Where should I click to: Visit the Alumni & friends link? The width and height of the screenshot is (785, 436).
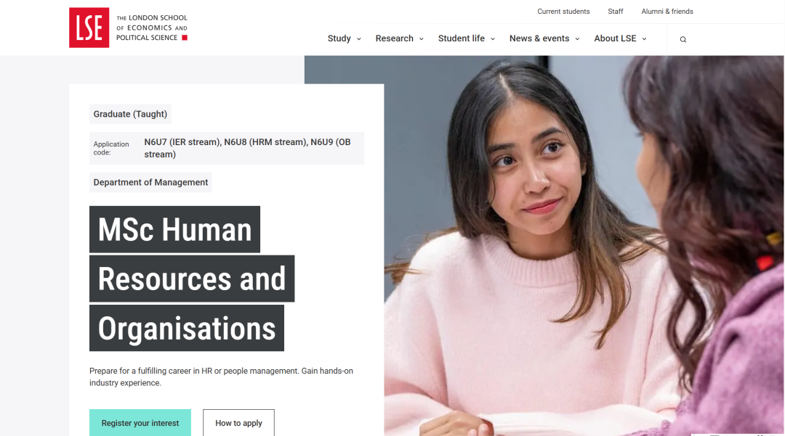667,12
